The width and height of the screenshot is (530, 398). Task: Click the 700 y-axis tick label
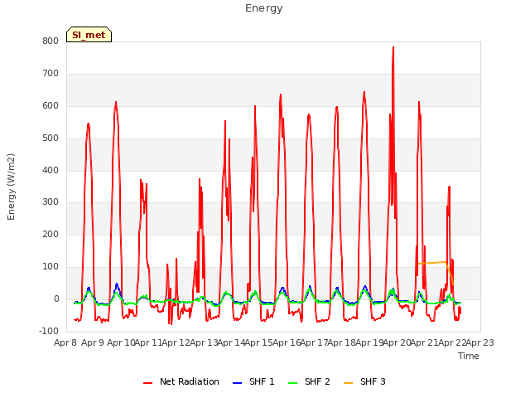[51, 74]
